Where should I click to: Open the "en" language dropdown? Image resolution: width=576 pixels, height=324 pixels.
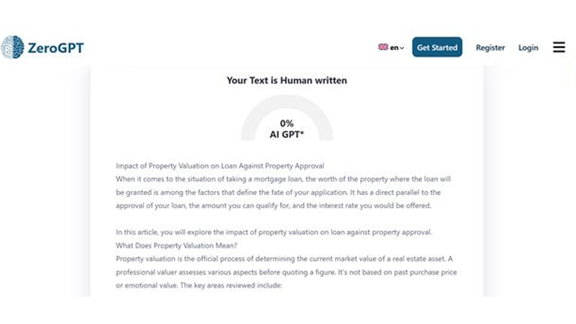(x=394, y=48)
